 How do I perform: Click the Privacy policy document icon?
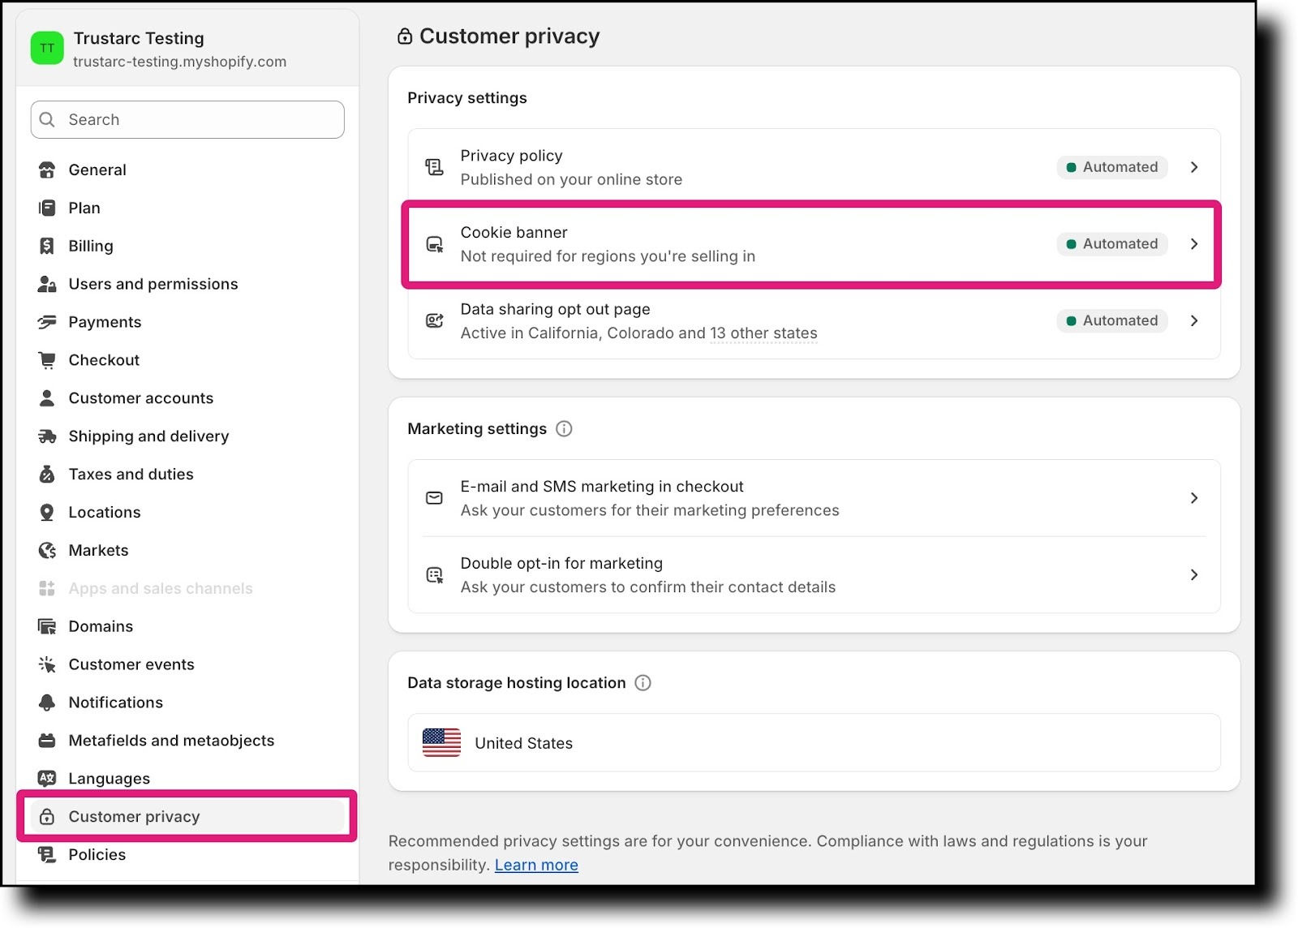tap(435, 168)
